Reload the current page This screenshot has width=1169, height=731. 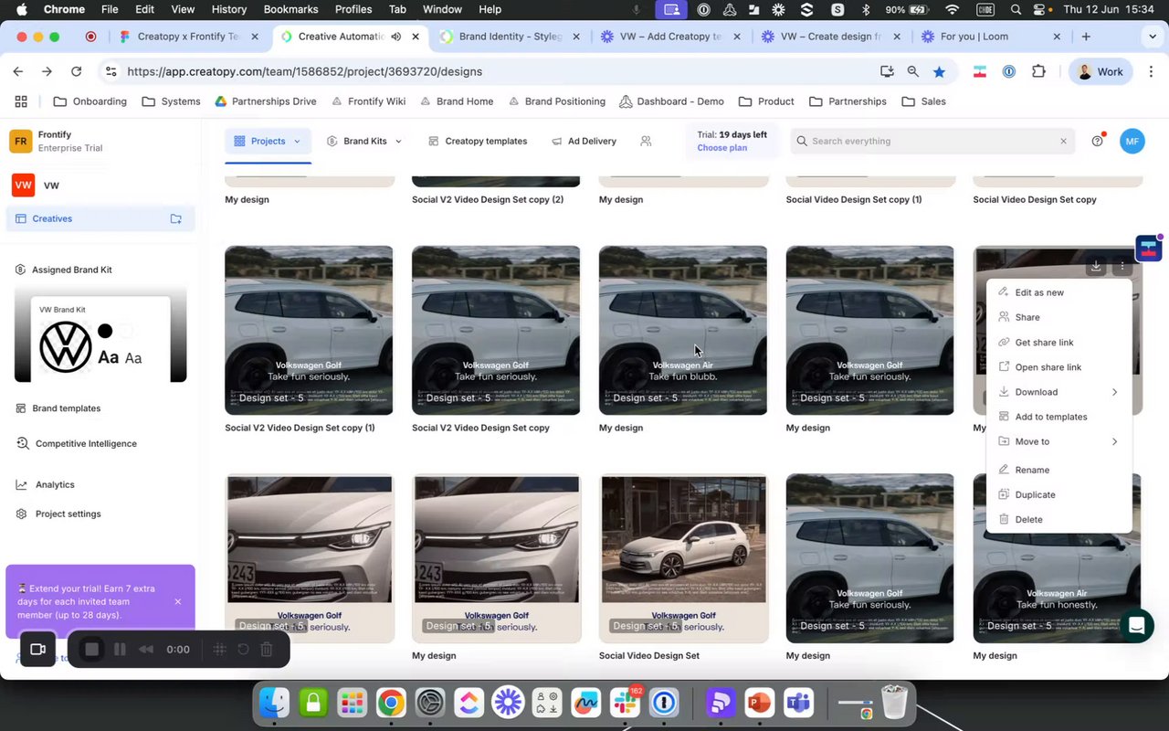[76, 71]
